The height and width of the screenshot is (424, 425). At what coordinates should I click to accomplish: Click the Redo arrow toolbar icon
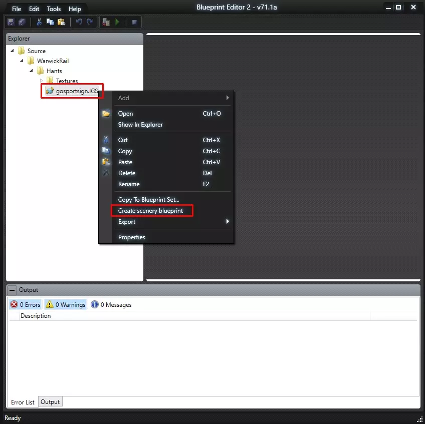(90, 22)
